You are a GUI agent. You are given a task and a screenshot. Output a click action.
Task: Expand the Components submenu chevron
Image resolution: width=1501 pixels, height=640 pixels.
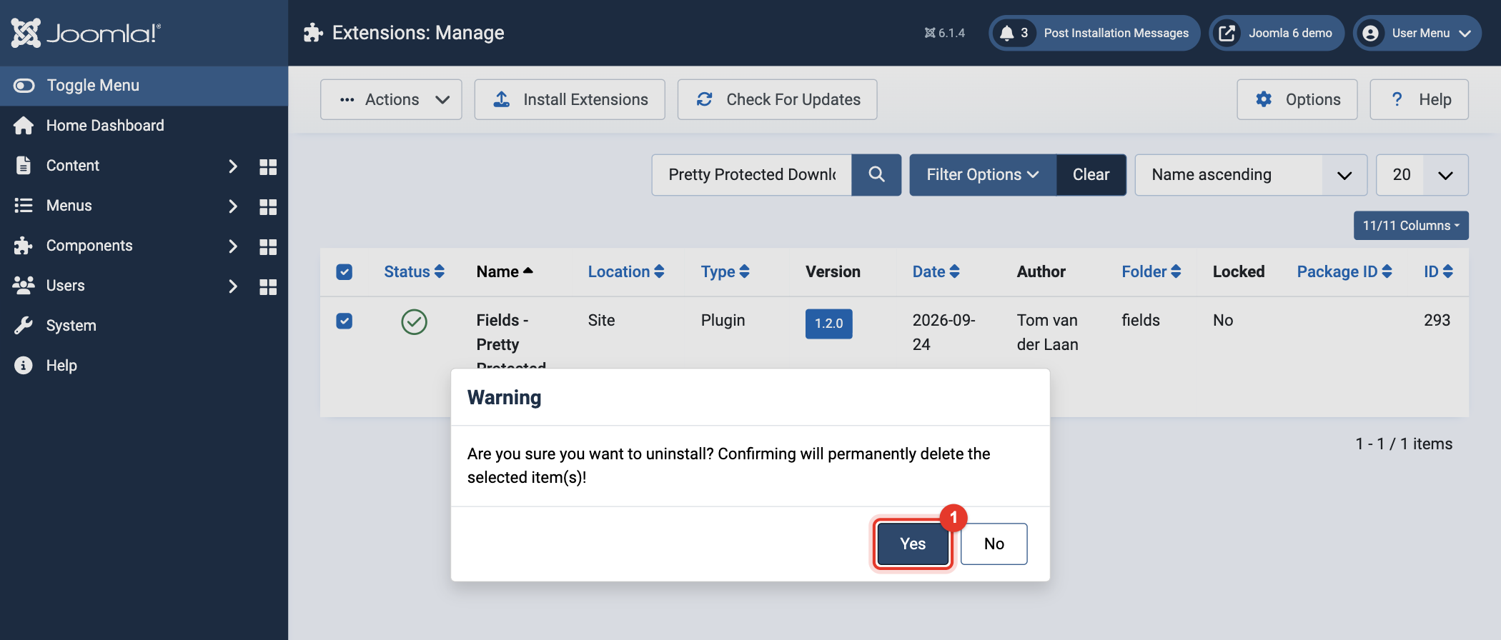[x=232, y=246]
